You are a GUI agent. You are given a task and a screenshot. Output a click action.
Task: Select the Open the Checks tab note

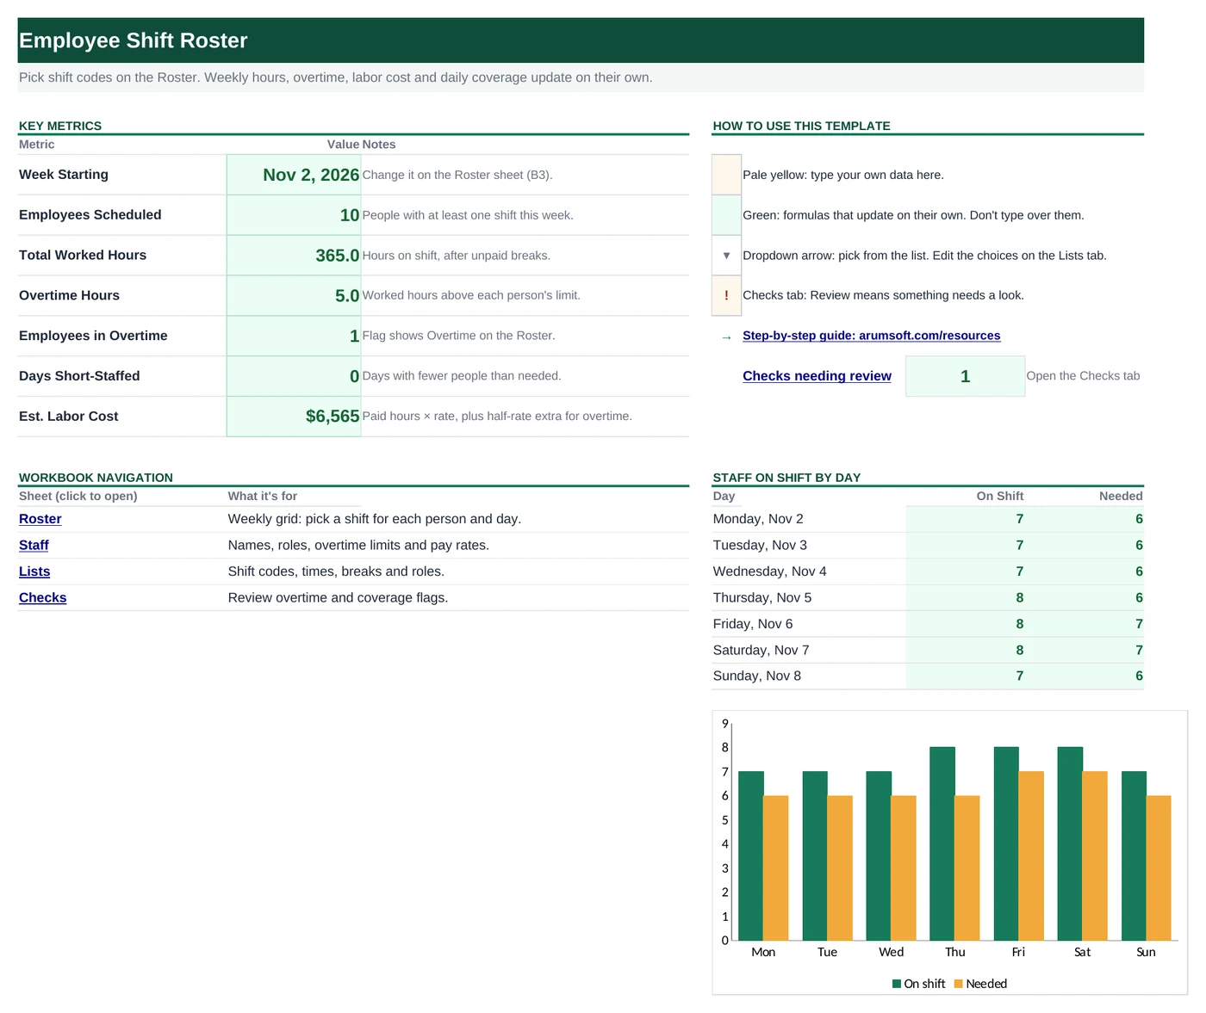(x=1083, y=376)
